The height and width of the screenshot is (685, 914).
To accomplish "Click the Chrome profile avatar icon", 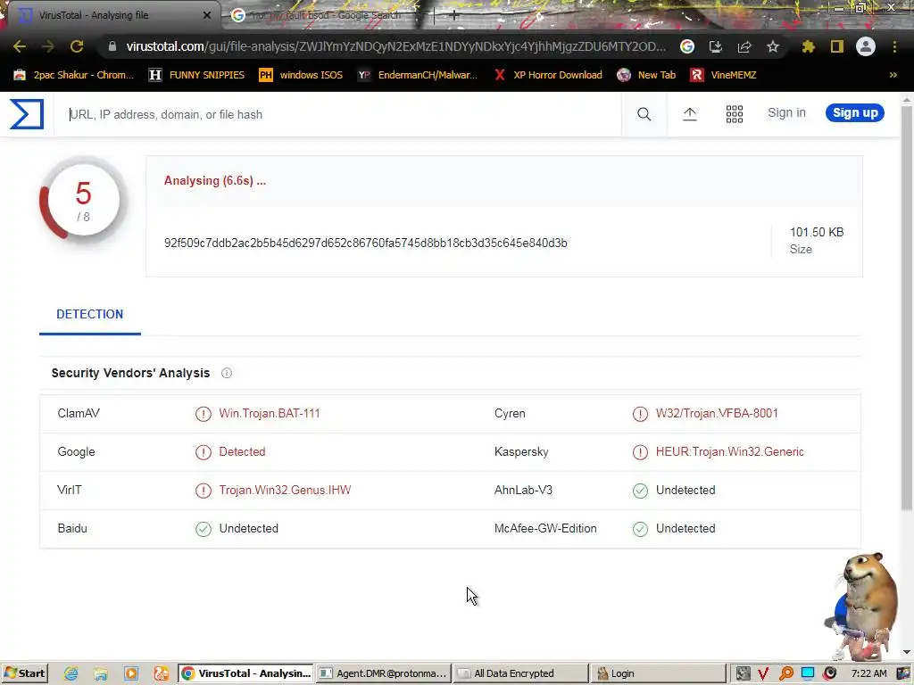I will pos(866,46).
